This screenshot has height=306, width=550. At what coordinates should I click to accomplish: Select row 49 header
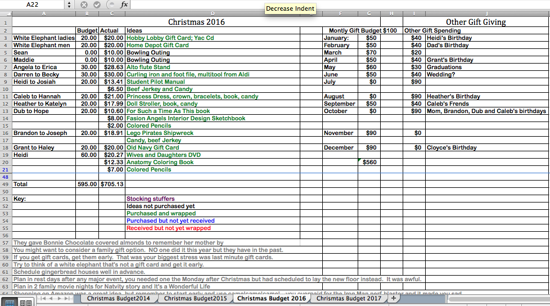click(x=6, y=184)
